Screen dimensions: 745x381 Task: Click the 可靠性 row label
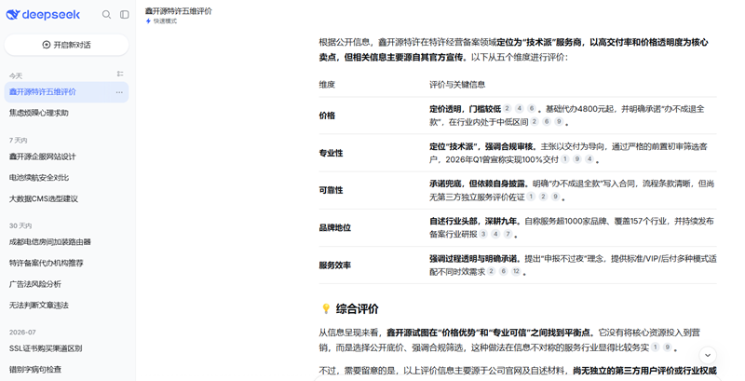click(x=331, y=190)
